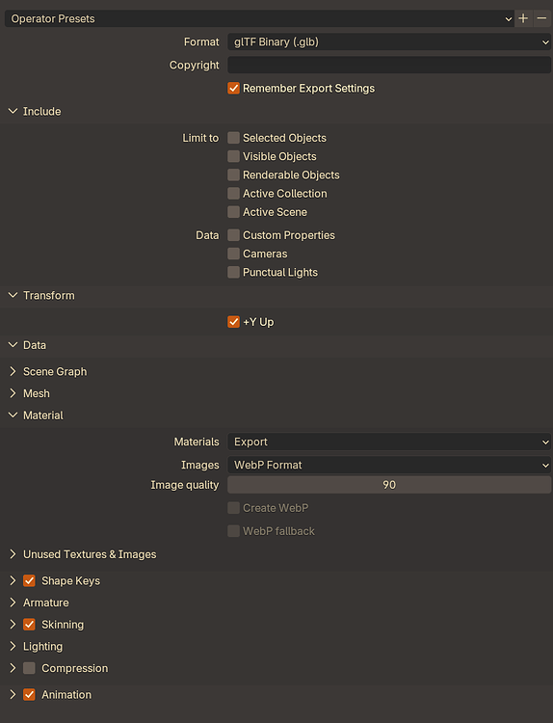Collapse the Include section

tap(13, 111)
